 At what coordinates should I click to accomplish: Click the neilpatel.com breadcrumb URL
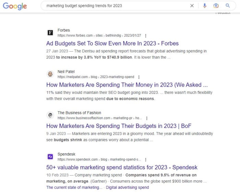(x=96, y=77)
